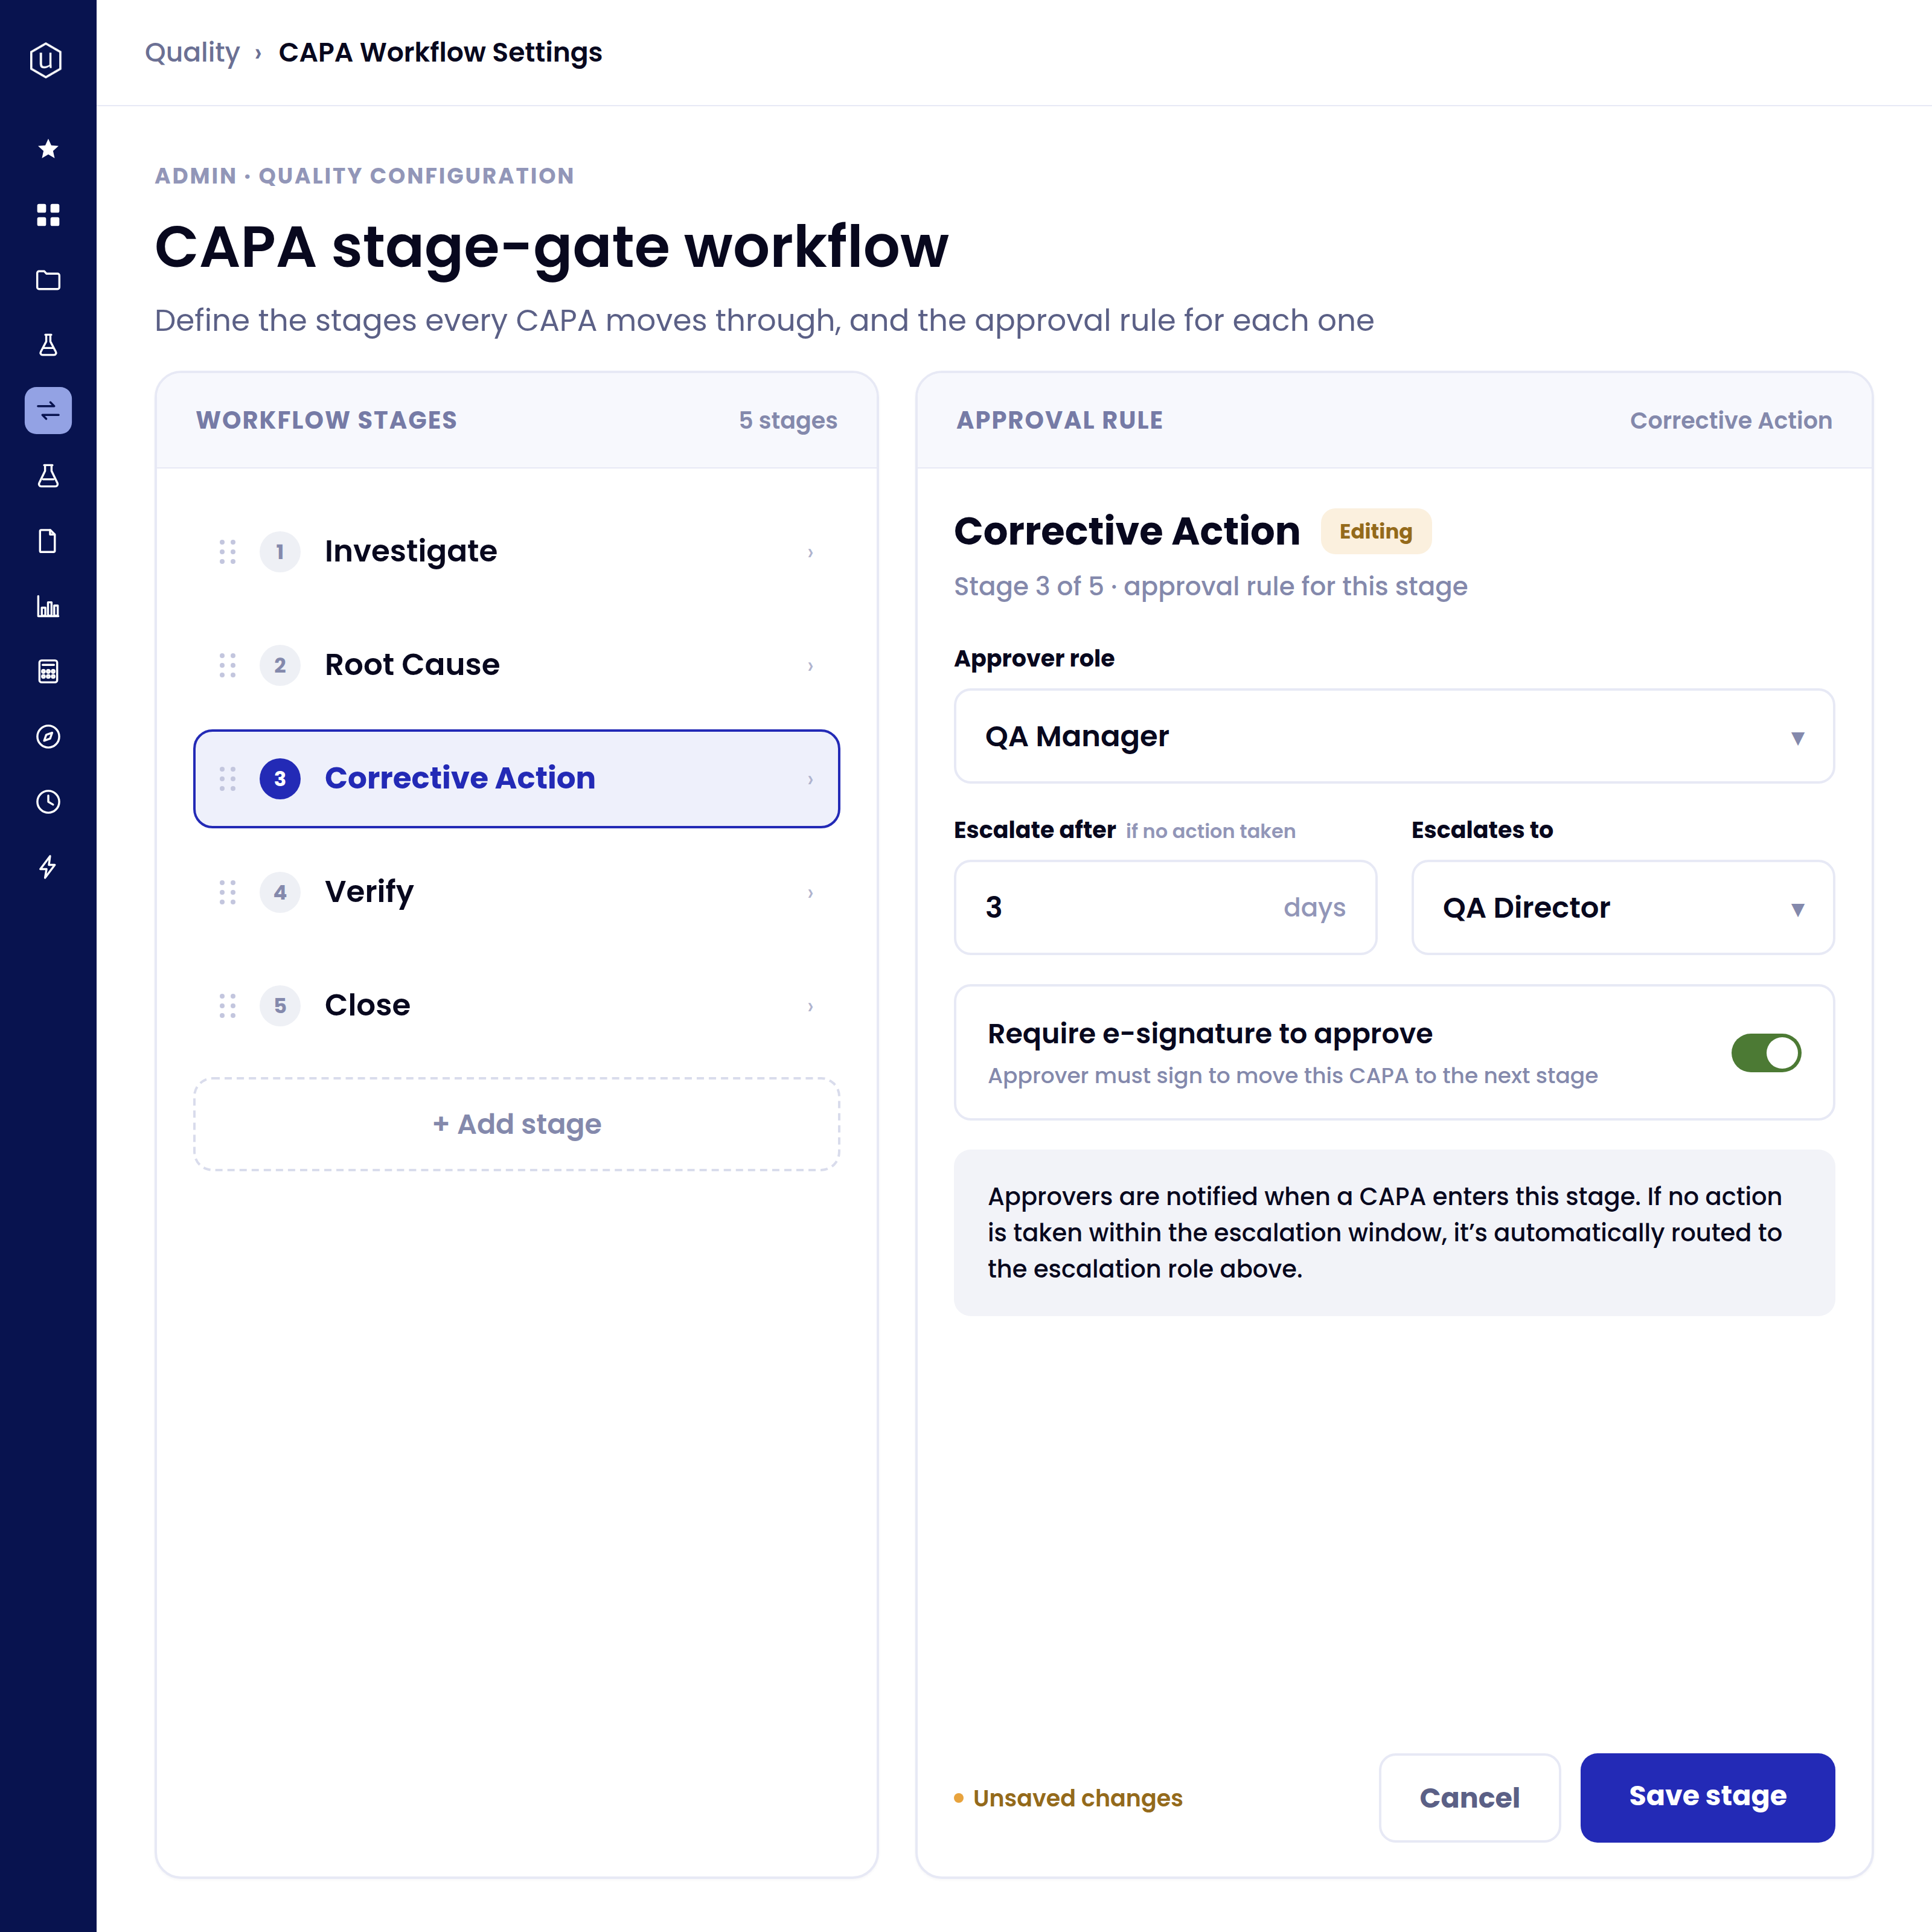The image size is (1932, 1932).
Task: Click the Add stage button
Action: click(x=516, y=1124)
